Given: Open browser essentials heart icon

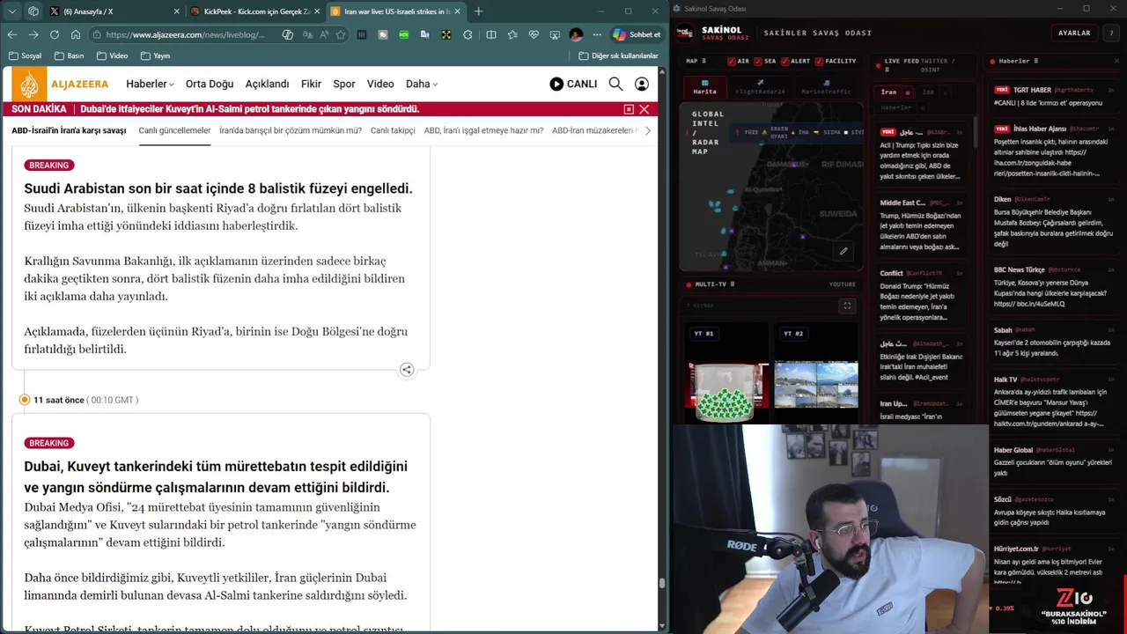Looking at the screenshot, I should (x=534, y=34).
